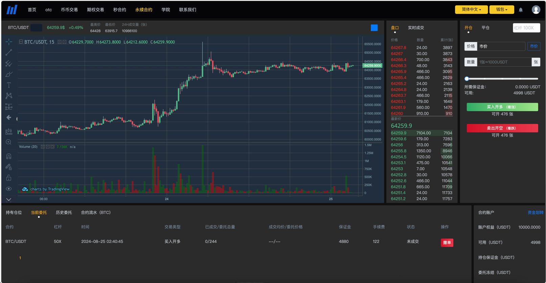
Task: Enable the magnet snap mode
Action: click(9, 156)
